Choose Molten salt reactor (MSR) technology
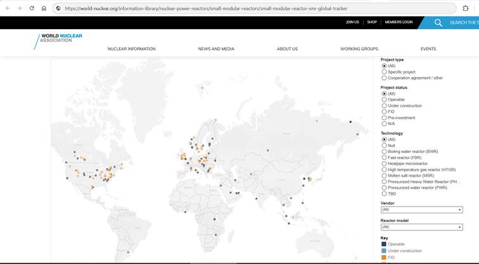Viewport: 479px width, 264px height. [x=384, y=176]
